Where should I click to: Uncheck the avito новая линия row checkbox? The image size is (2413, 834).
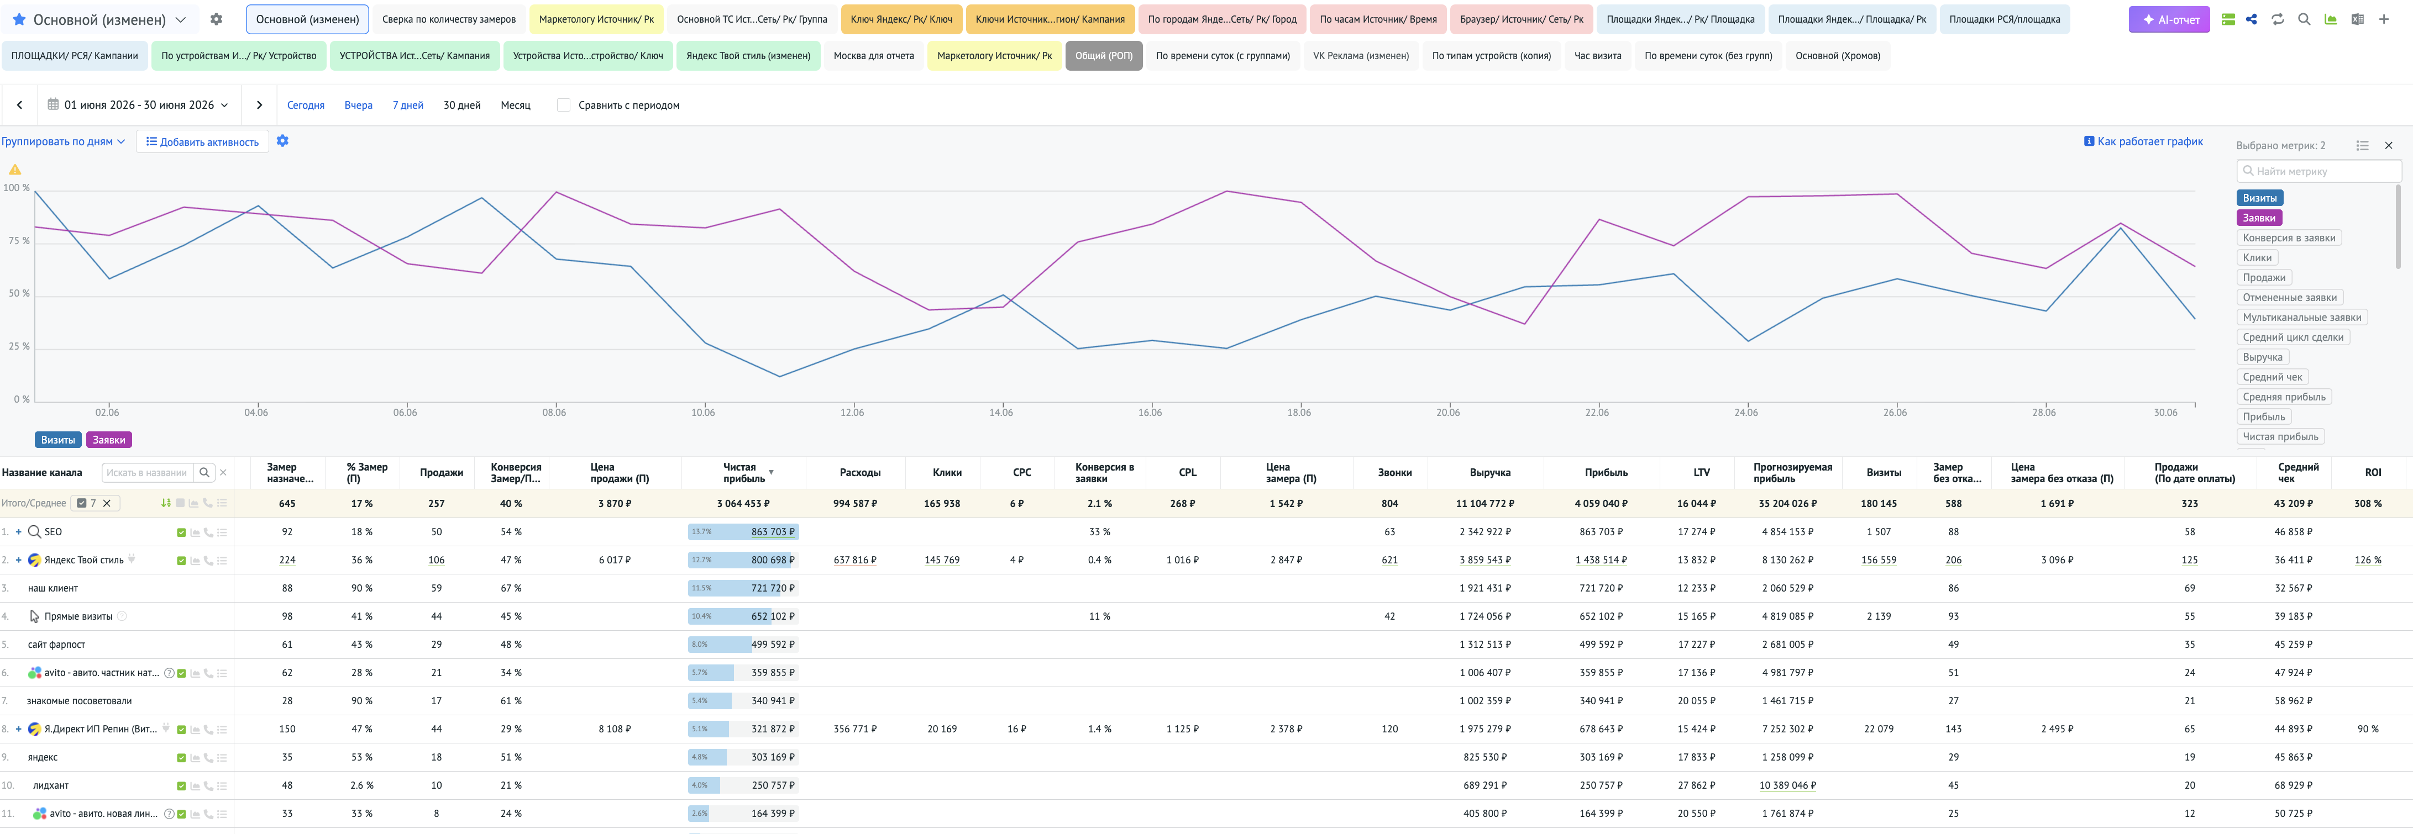pos(182,814)
